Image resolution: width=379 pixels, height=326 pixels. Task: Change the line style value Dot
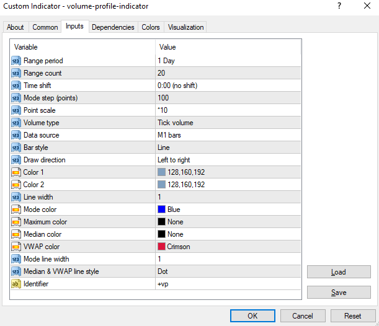click(x=228, y=271)
